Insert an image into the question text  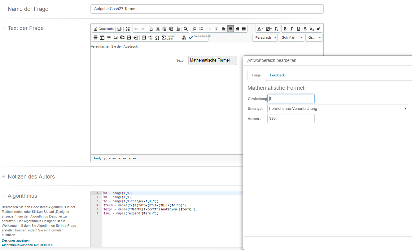click(116, 37)
